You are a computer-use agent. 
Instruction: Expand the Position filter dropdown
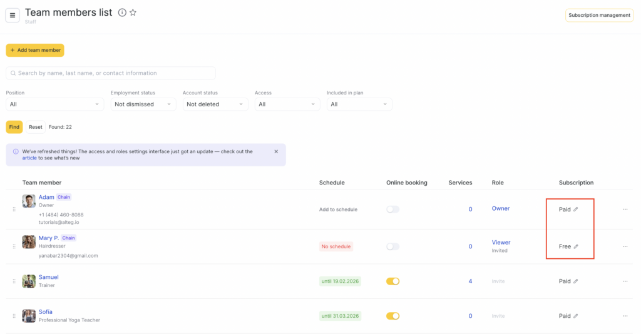pyautogui.click(x=54, y=104)
